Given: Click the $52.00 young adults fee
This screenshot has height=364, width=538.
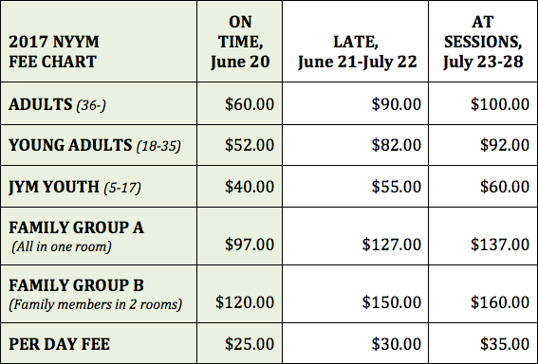Looking at the screenshot, I should 250,145.
